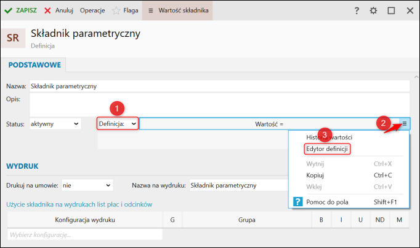This screenshot has height=248, width=420.
Task: Click the WYDRUK section header
Action: 23,166
